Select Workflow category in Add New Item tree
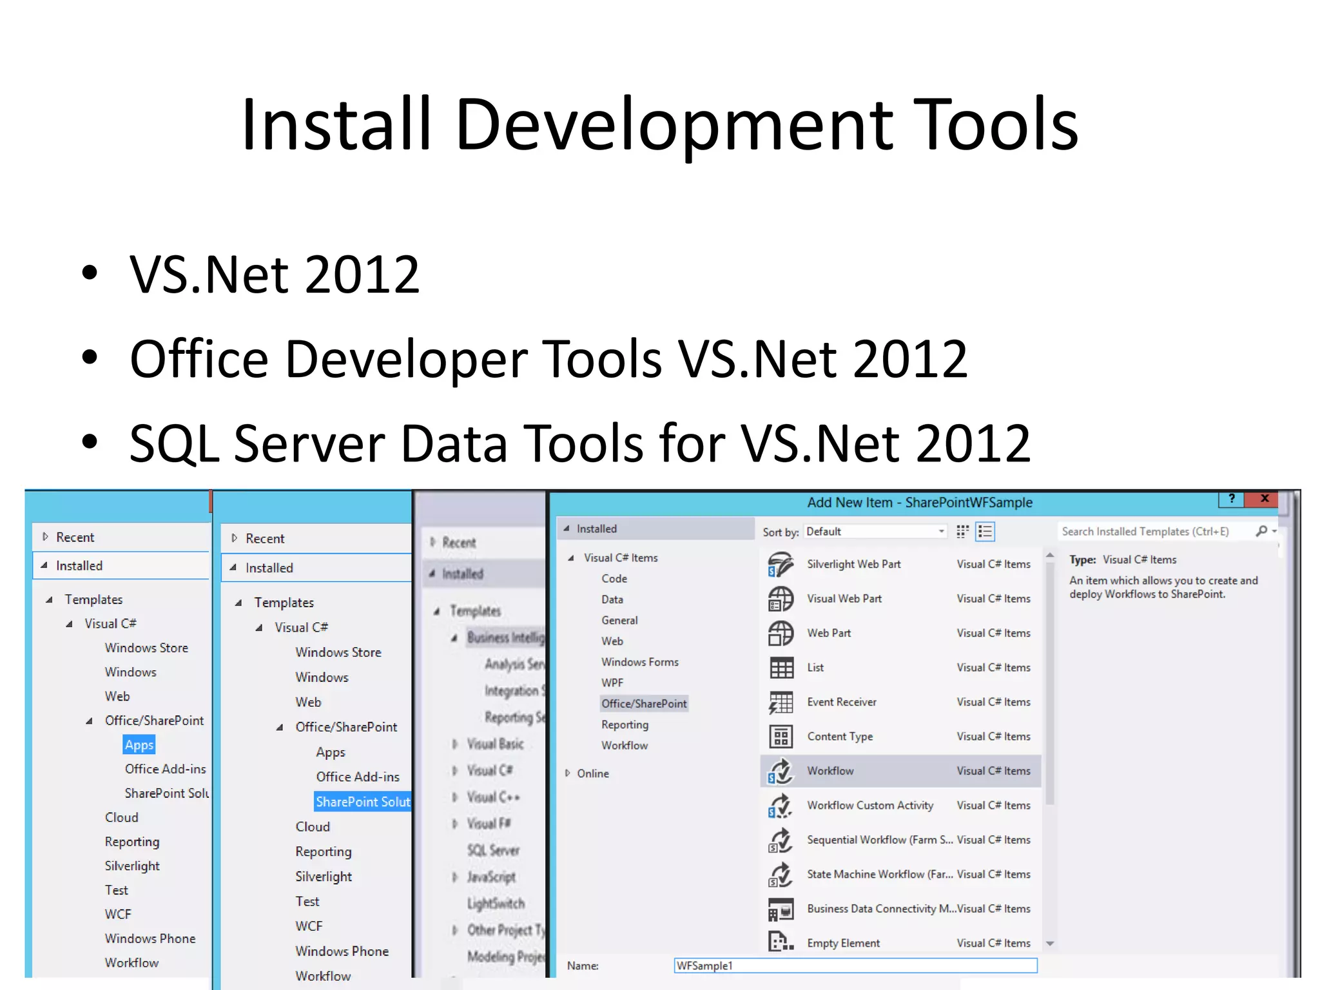 pos(625,746)
